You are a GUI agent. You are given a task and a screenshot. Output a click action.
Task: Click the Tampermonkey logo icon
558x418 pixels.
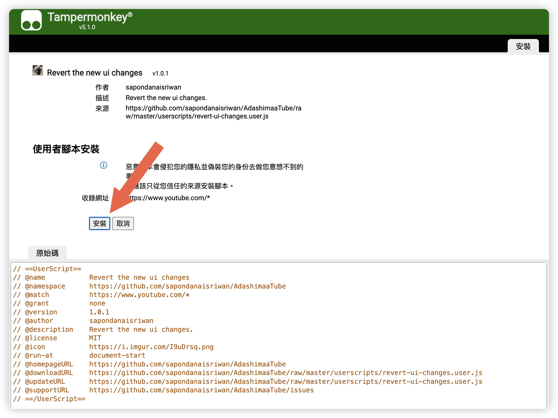pyautogui.click(x=31, y=20)
